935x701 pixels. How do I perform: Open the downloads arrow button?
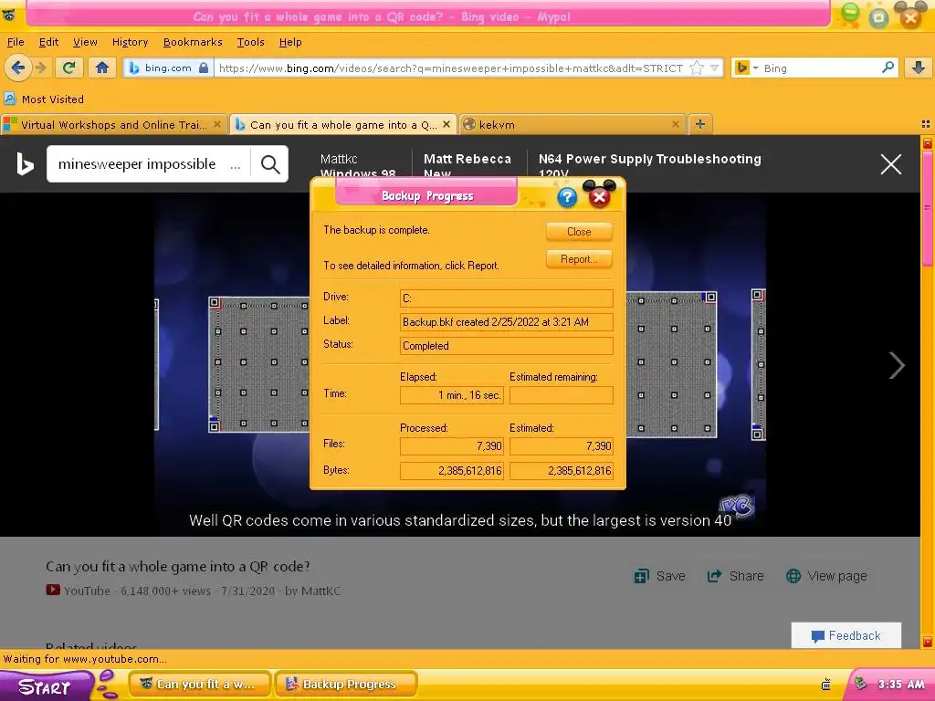[919, 68]
